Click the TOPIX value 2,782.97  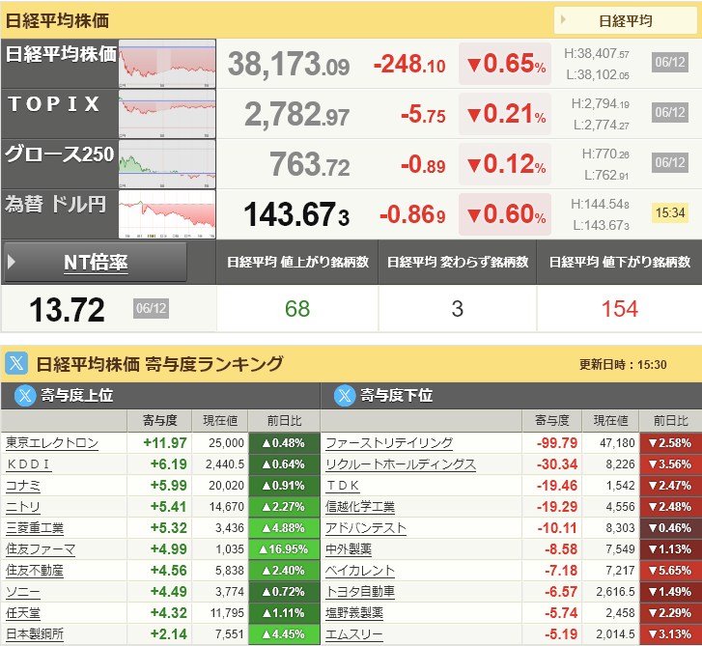point(296,114)
